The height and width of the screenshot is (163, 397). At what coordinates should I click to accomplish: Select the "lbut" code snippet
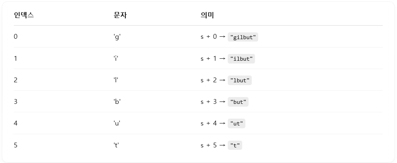click(x=240, y=80)
